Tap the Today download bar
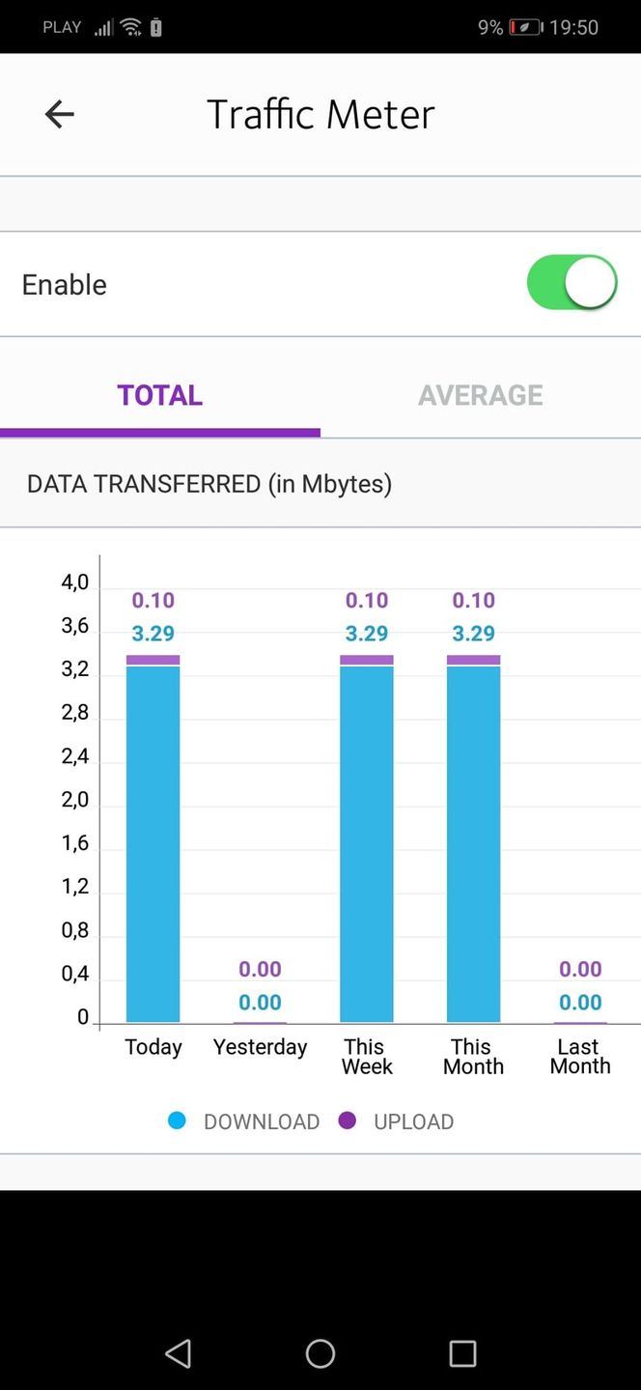Screen dimensions: 641x1390 click(x=153, y=844)
